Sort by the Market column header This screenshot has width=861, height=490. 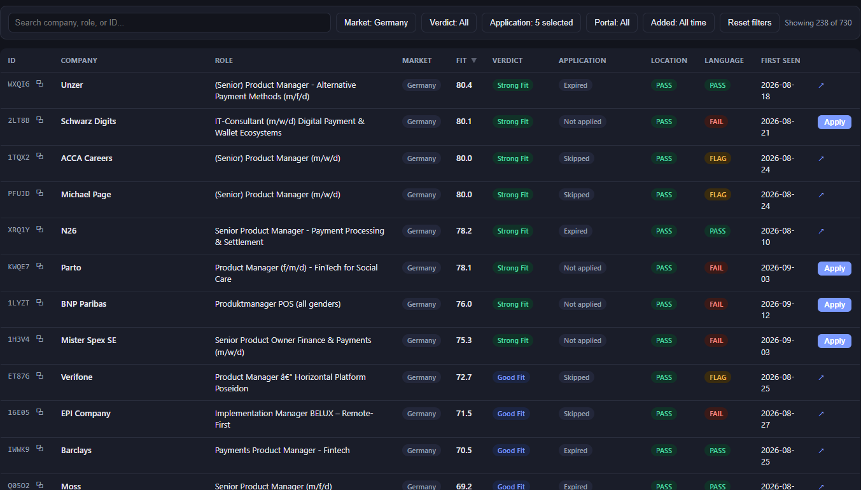point(417,60)
